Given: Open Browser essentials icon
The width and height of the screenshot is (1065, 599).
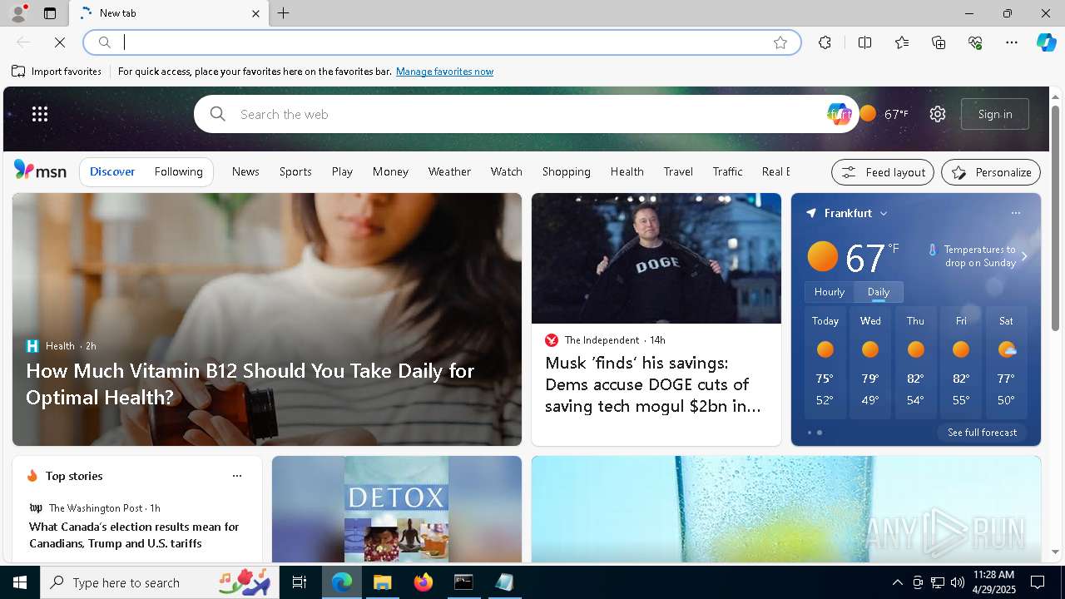Looking at the screenshot, I should (x=975, y=42).
